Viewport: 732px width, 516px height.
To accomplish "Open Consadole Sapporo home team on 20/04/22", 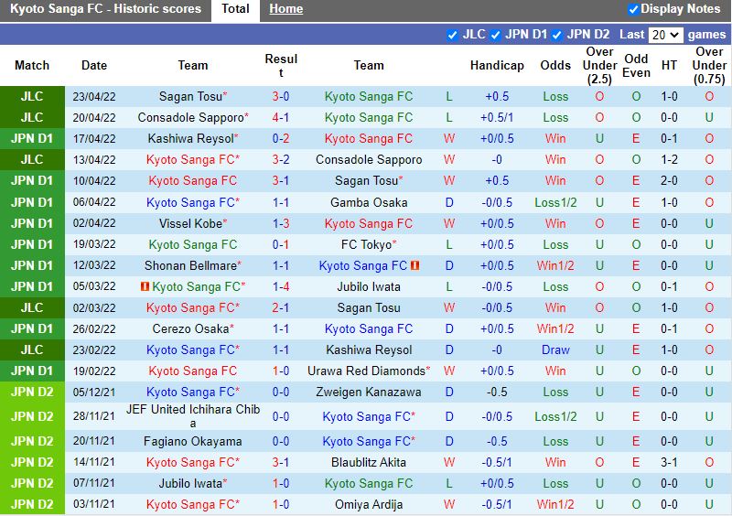I will click(193, 118).
